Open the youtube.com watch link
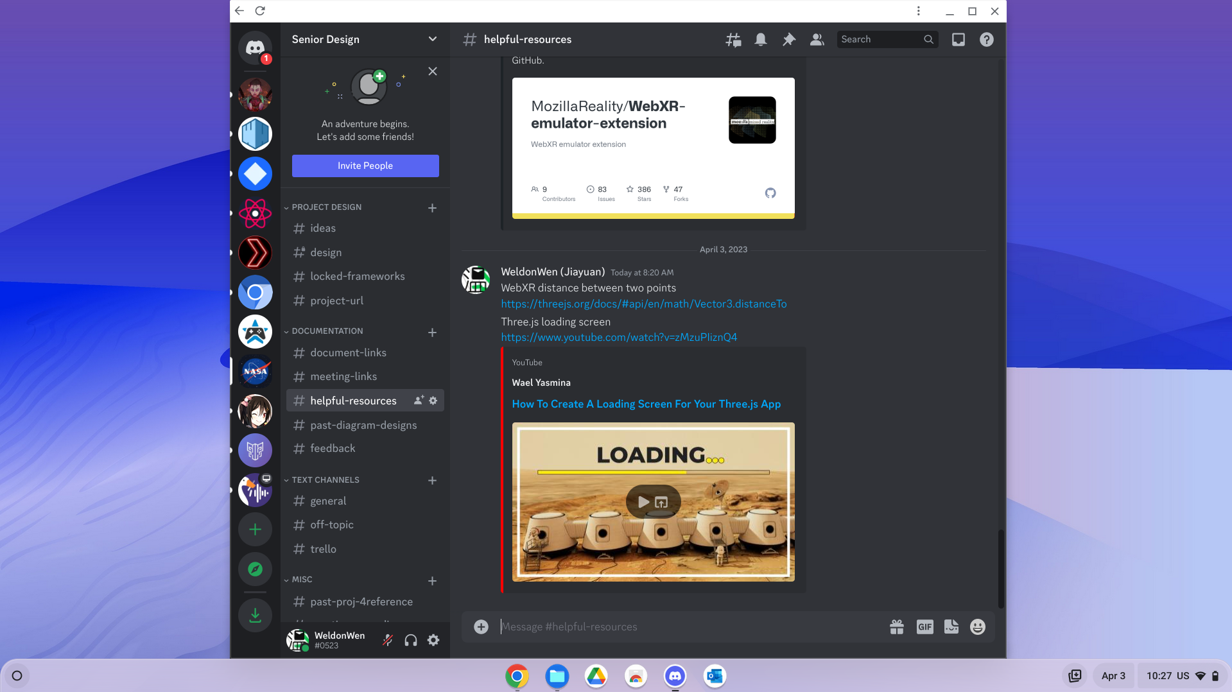 click(619, 338)
